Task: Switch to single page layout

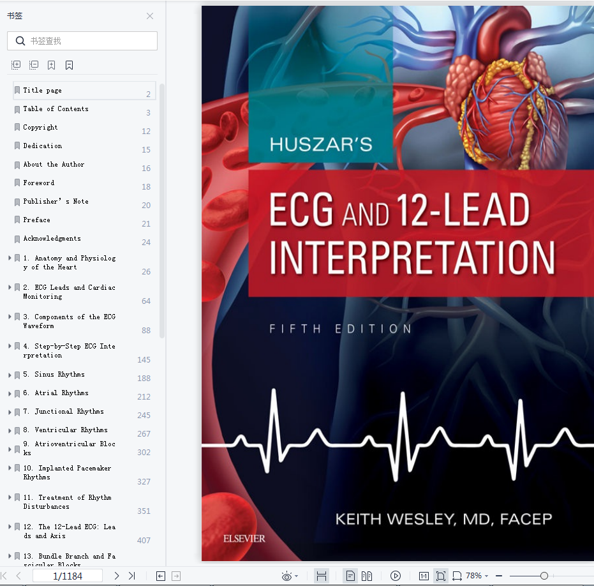Action: coord(350,576)
